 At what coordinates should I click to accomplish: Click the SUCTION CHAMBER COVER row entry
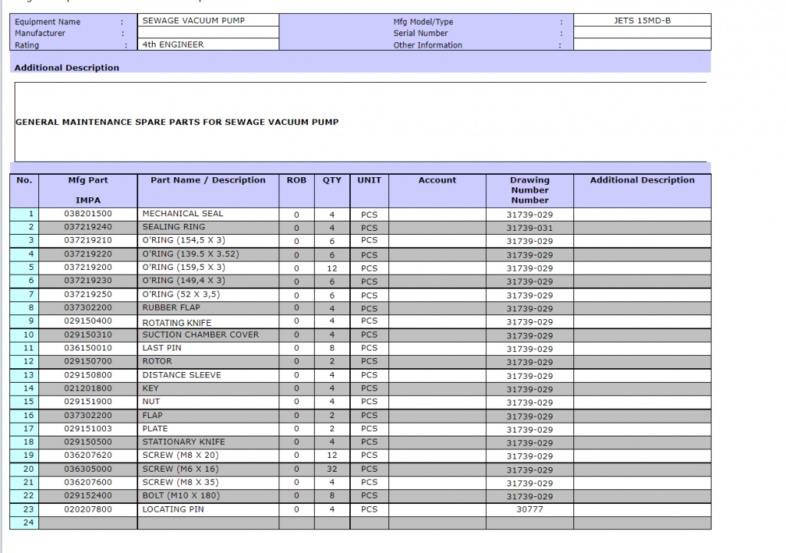pyautogui.click(x=208, y=335)
